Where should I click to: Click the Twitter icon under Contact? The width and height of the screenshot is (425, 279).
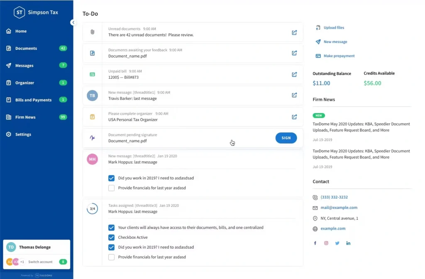[x=337, y=243]
